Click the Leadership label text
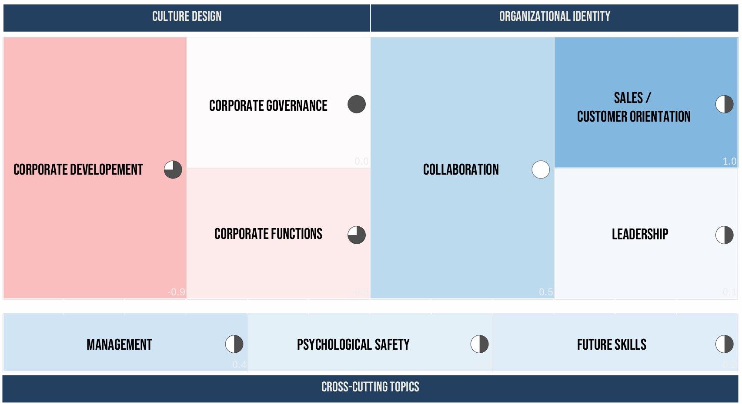Viewport: 742px width, 404px height. point(640,235)
